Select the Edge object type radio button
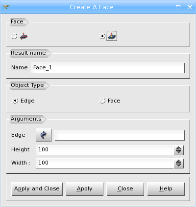This screenshot has width=196, height=207. coord(15,101)
